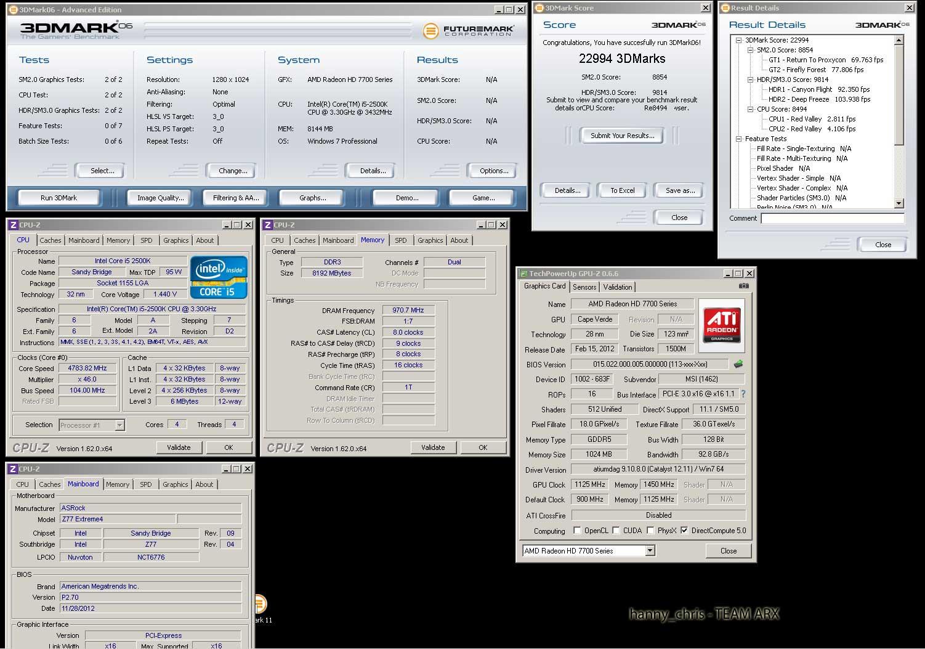
Task: Select HDR2 - Deep Freeze result row
Action: click(819, 99)
